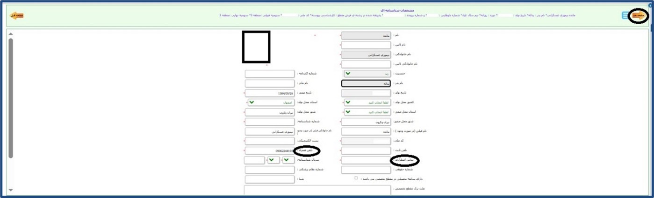Screen dimensions: 654x198
Task: Click the applicant photo placeholder box
Action: coord(256,47)
